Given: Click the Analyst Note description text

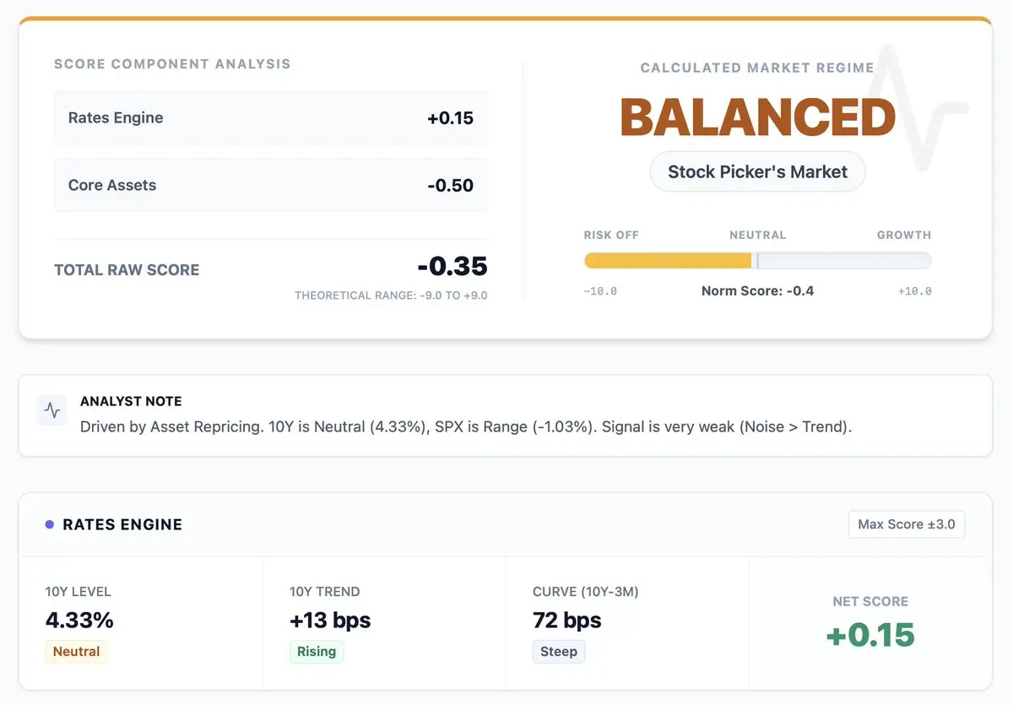Looking at the screenshot, I should pyautogui.click(x=466, y=426).
